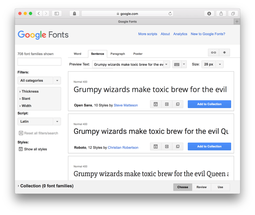Image resolution: width=255 pixels, height=215 pixels.
Task: Open New to Google Fonts? link
Action: pyautogui.click(x=208, y=34)
